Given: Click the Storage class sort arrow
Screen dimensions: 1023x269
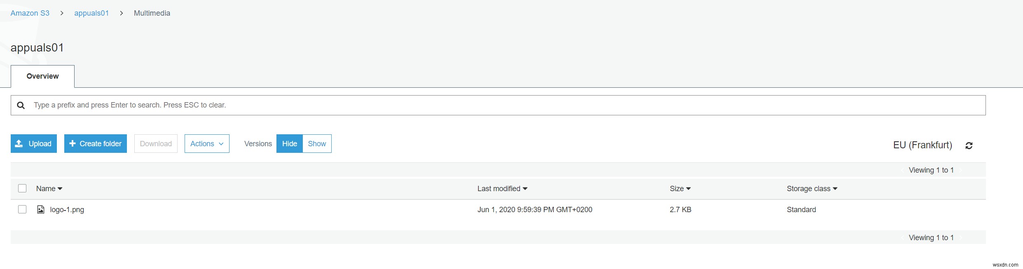Looking at the screenshot, I should 836,188.
